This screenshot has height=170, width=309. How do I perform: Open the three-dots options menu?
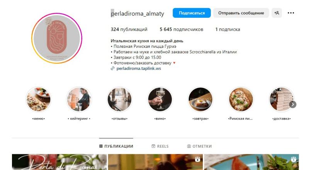point(291,13)
